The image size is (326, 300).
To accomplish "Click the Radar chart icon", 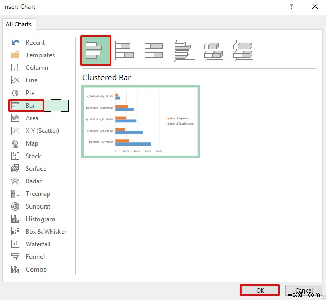I will [x=15, y=181].
